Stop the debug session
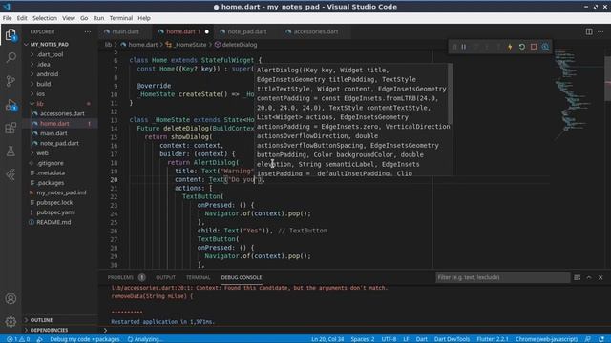 click(x=534, y=47)
